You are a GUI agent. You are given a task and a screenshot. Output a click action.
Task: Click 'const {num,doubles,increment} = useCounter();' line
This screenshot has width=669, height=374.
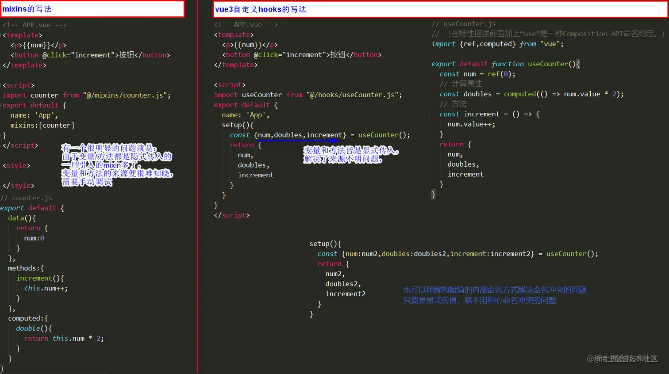[320, 135]
